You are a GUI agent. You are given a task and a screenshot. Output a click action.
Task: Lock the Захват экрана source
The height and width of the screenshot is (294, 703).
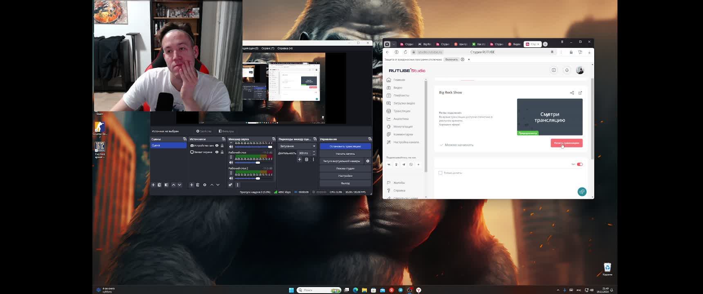[222, 152]
